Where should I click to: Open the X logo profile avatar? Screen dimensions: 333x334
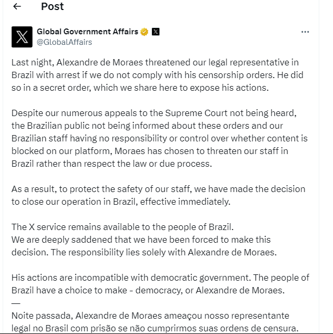point(22,37)
